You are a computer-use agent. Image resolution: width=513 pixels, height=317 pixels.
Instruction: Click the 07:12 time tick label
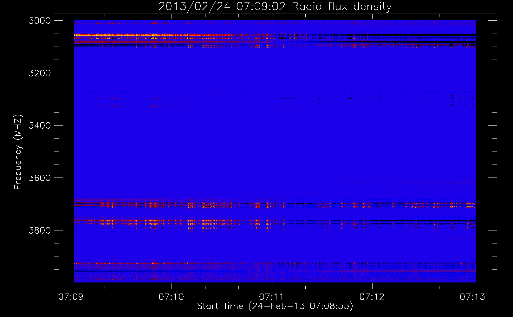coord(372,297)
